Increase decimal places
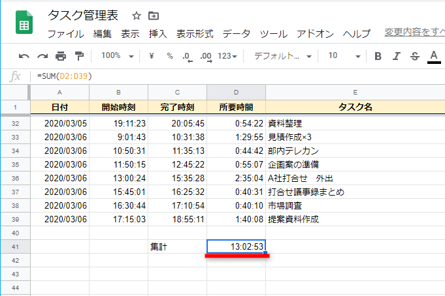 click(206, 56)
